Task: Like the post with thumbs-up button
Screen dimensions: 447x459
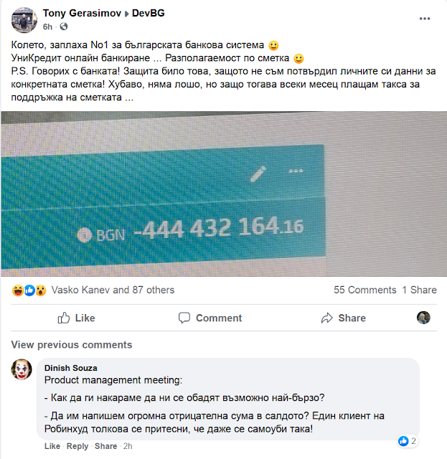Action: pyautogui.click(x=77, y=318)
